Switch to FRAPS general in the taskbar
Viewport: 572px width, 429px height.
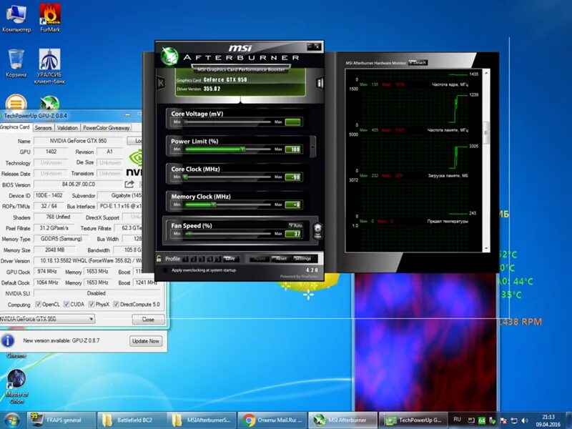pyautogui.click(x=61, y=420)
